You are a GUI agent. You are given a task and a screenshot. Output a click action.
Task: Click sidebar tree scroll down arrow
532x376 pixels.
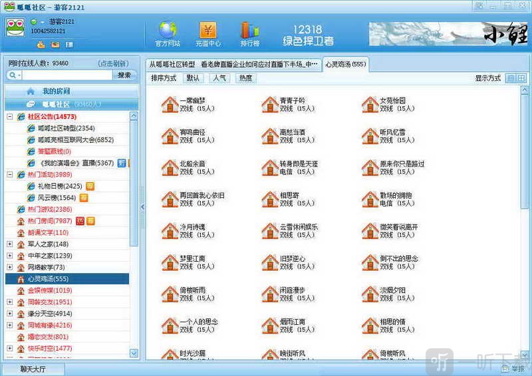[x=134, y=353]
